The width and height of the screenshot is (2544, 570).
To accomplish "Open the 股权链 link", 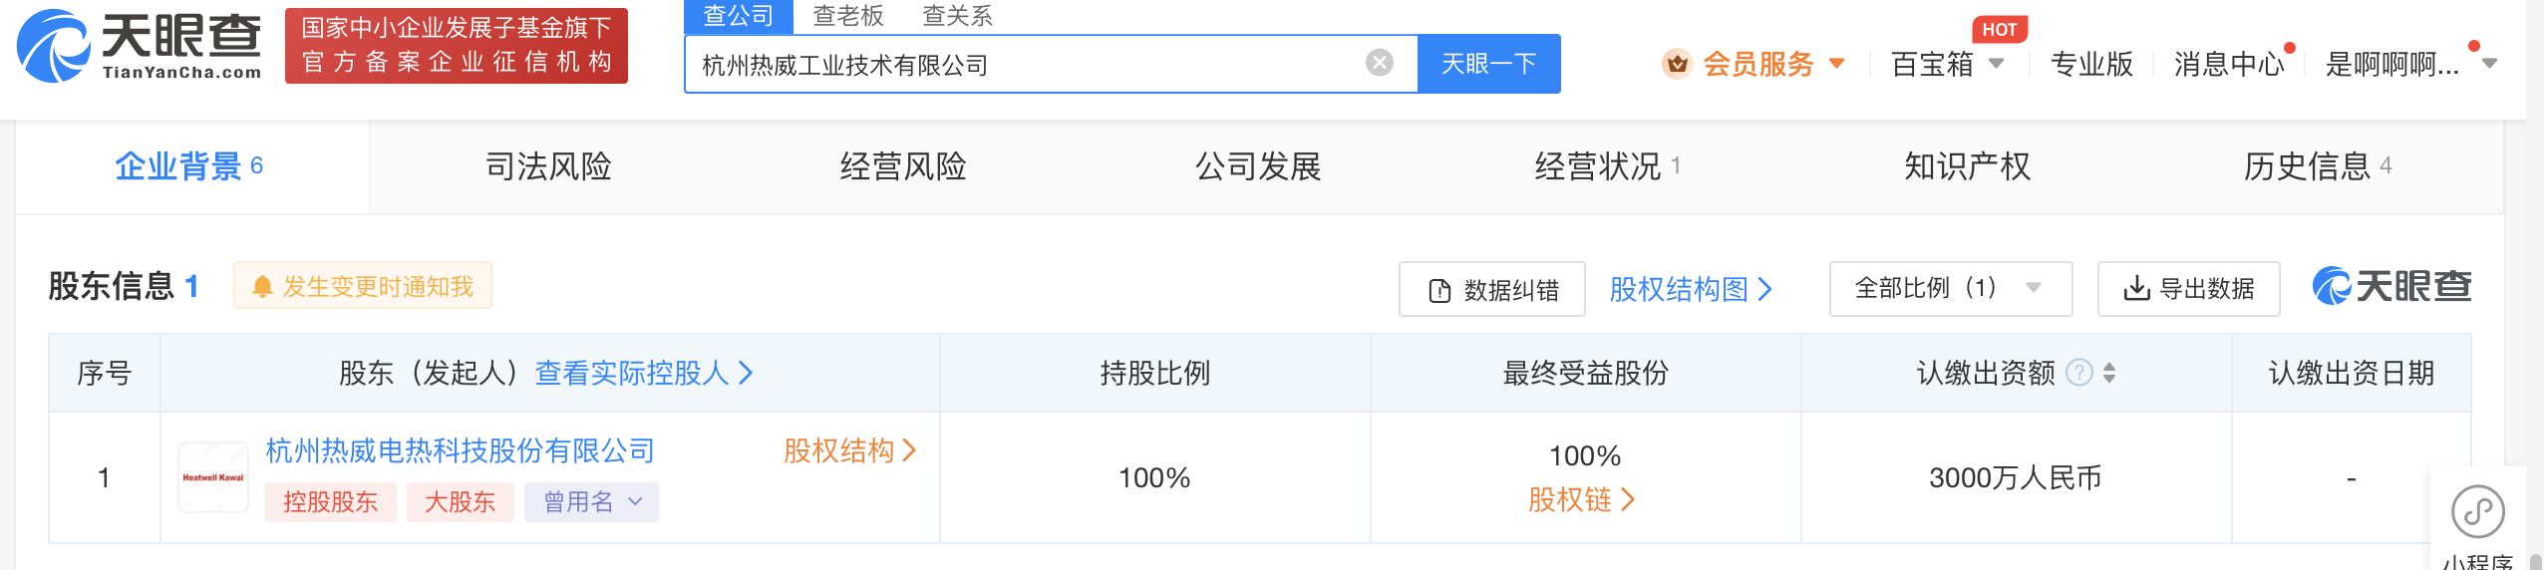I will click(x=1582, y=500).
